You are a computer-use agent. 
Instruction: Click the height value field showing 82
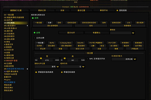point(73,60)
